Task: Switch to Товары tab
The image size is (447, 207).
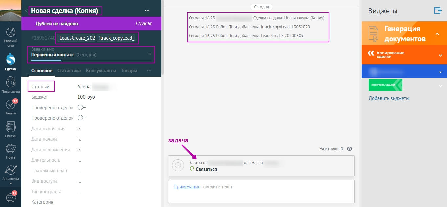Action: click(129, 71)
